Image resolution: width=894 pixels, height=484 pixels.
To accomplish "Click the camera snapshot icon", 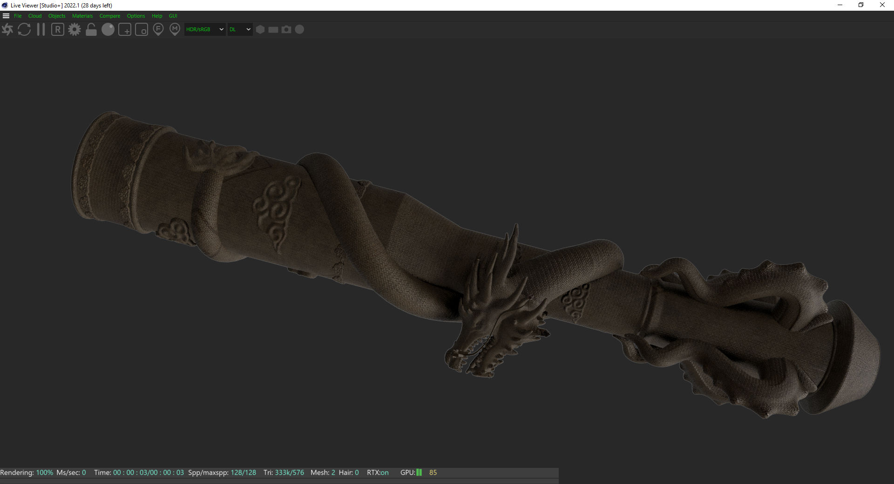I will coord(286,29).
